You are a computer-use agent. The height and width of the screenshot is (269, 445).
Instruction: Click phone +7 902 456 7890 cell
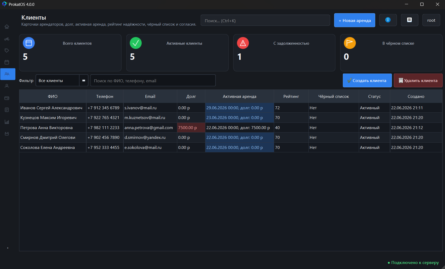(x=105, y=138)
